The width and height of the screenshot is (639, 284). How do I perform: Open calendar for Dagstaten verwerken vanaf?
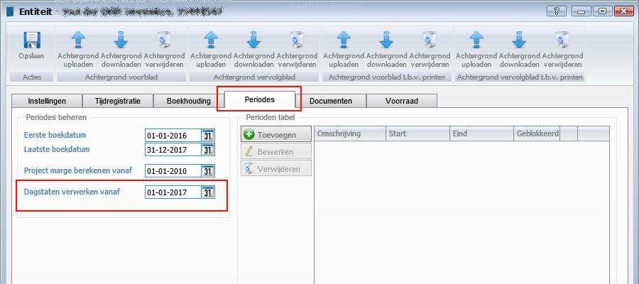coord(208,192)
